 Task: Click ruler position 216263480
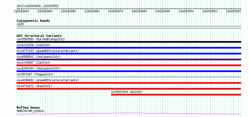pos(139,11)
